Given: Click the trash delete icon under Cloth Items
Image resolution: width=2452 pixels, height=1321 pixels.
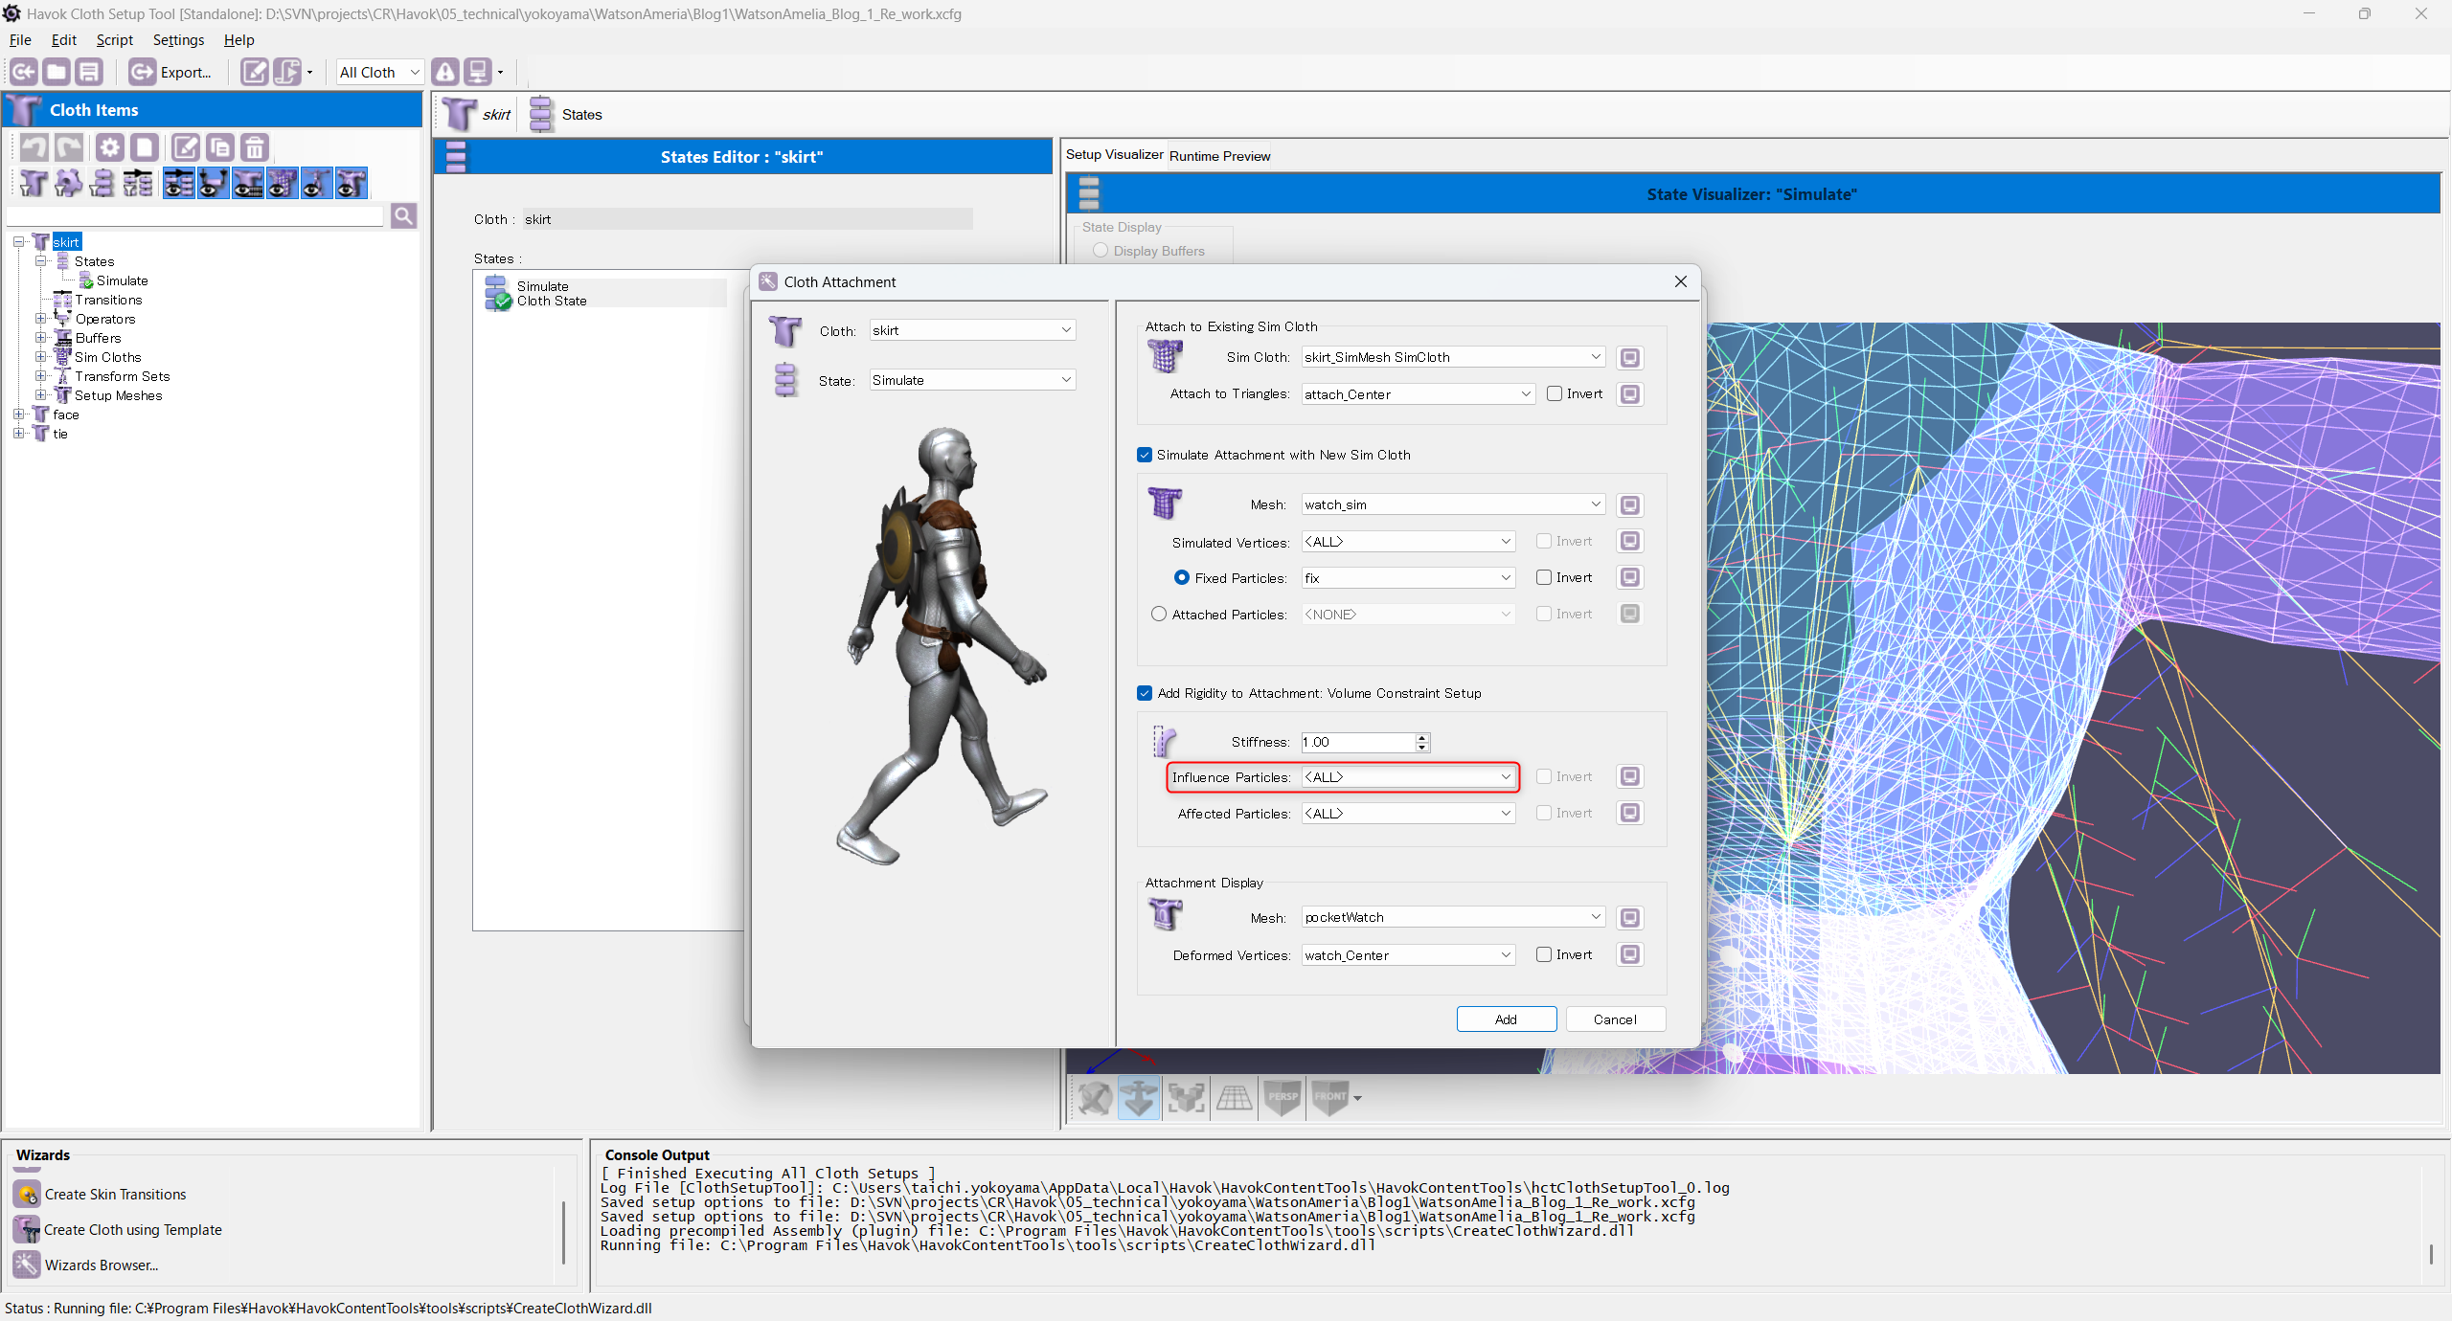Looking at the screenshot, I should point(255,147).
